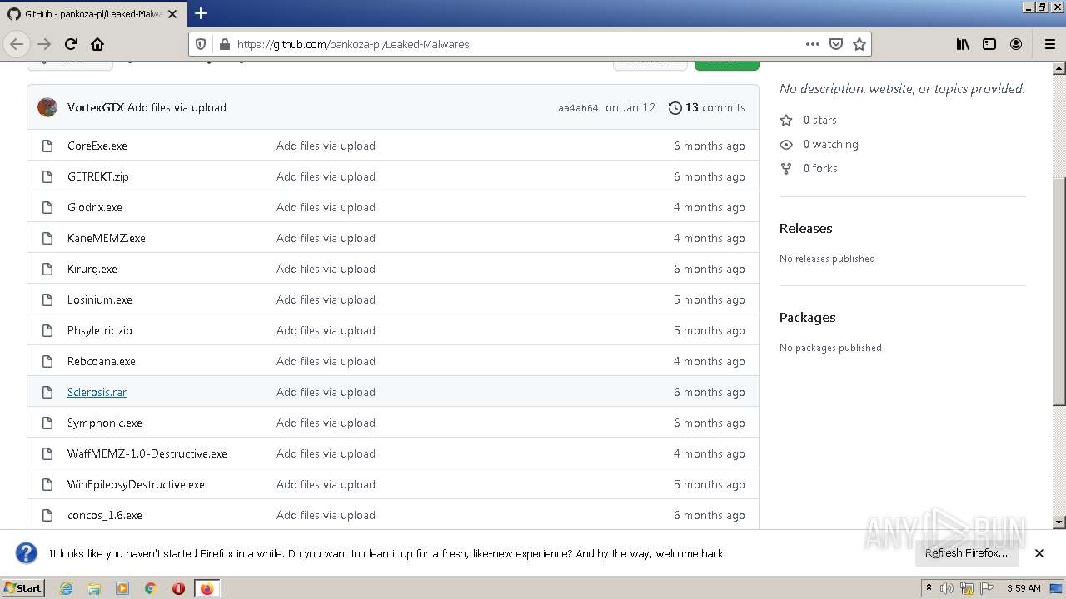Launch Internet Explorer from taskbar

click(67, 588)
